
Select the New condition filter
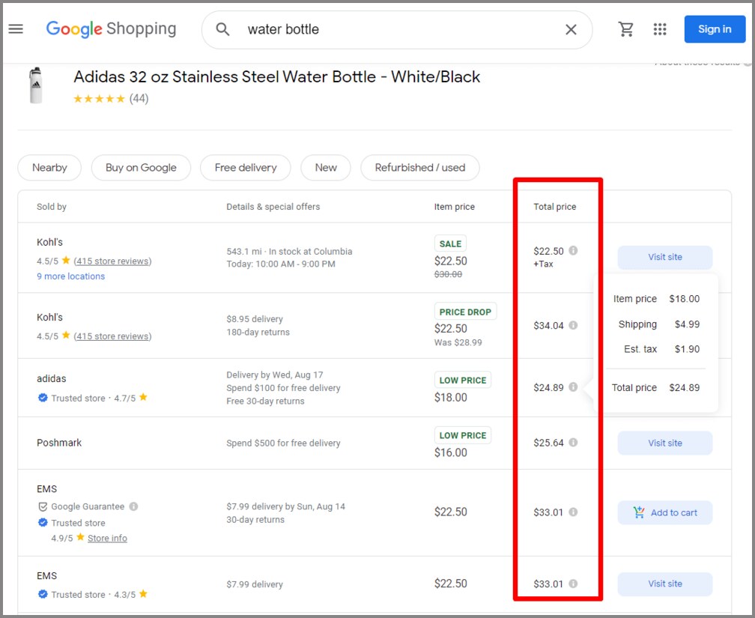pyautogui.click(x=326, y=168)
